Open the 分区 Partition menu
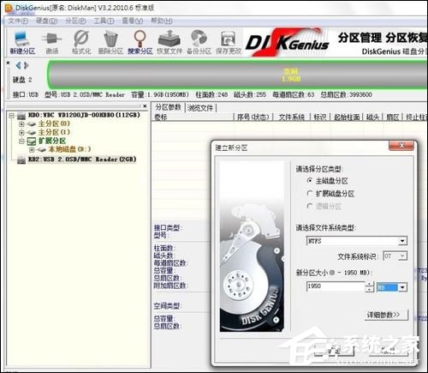Viewport: 428px width, 373px height. point(75,21)
